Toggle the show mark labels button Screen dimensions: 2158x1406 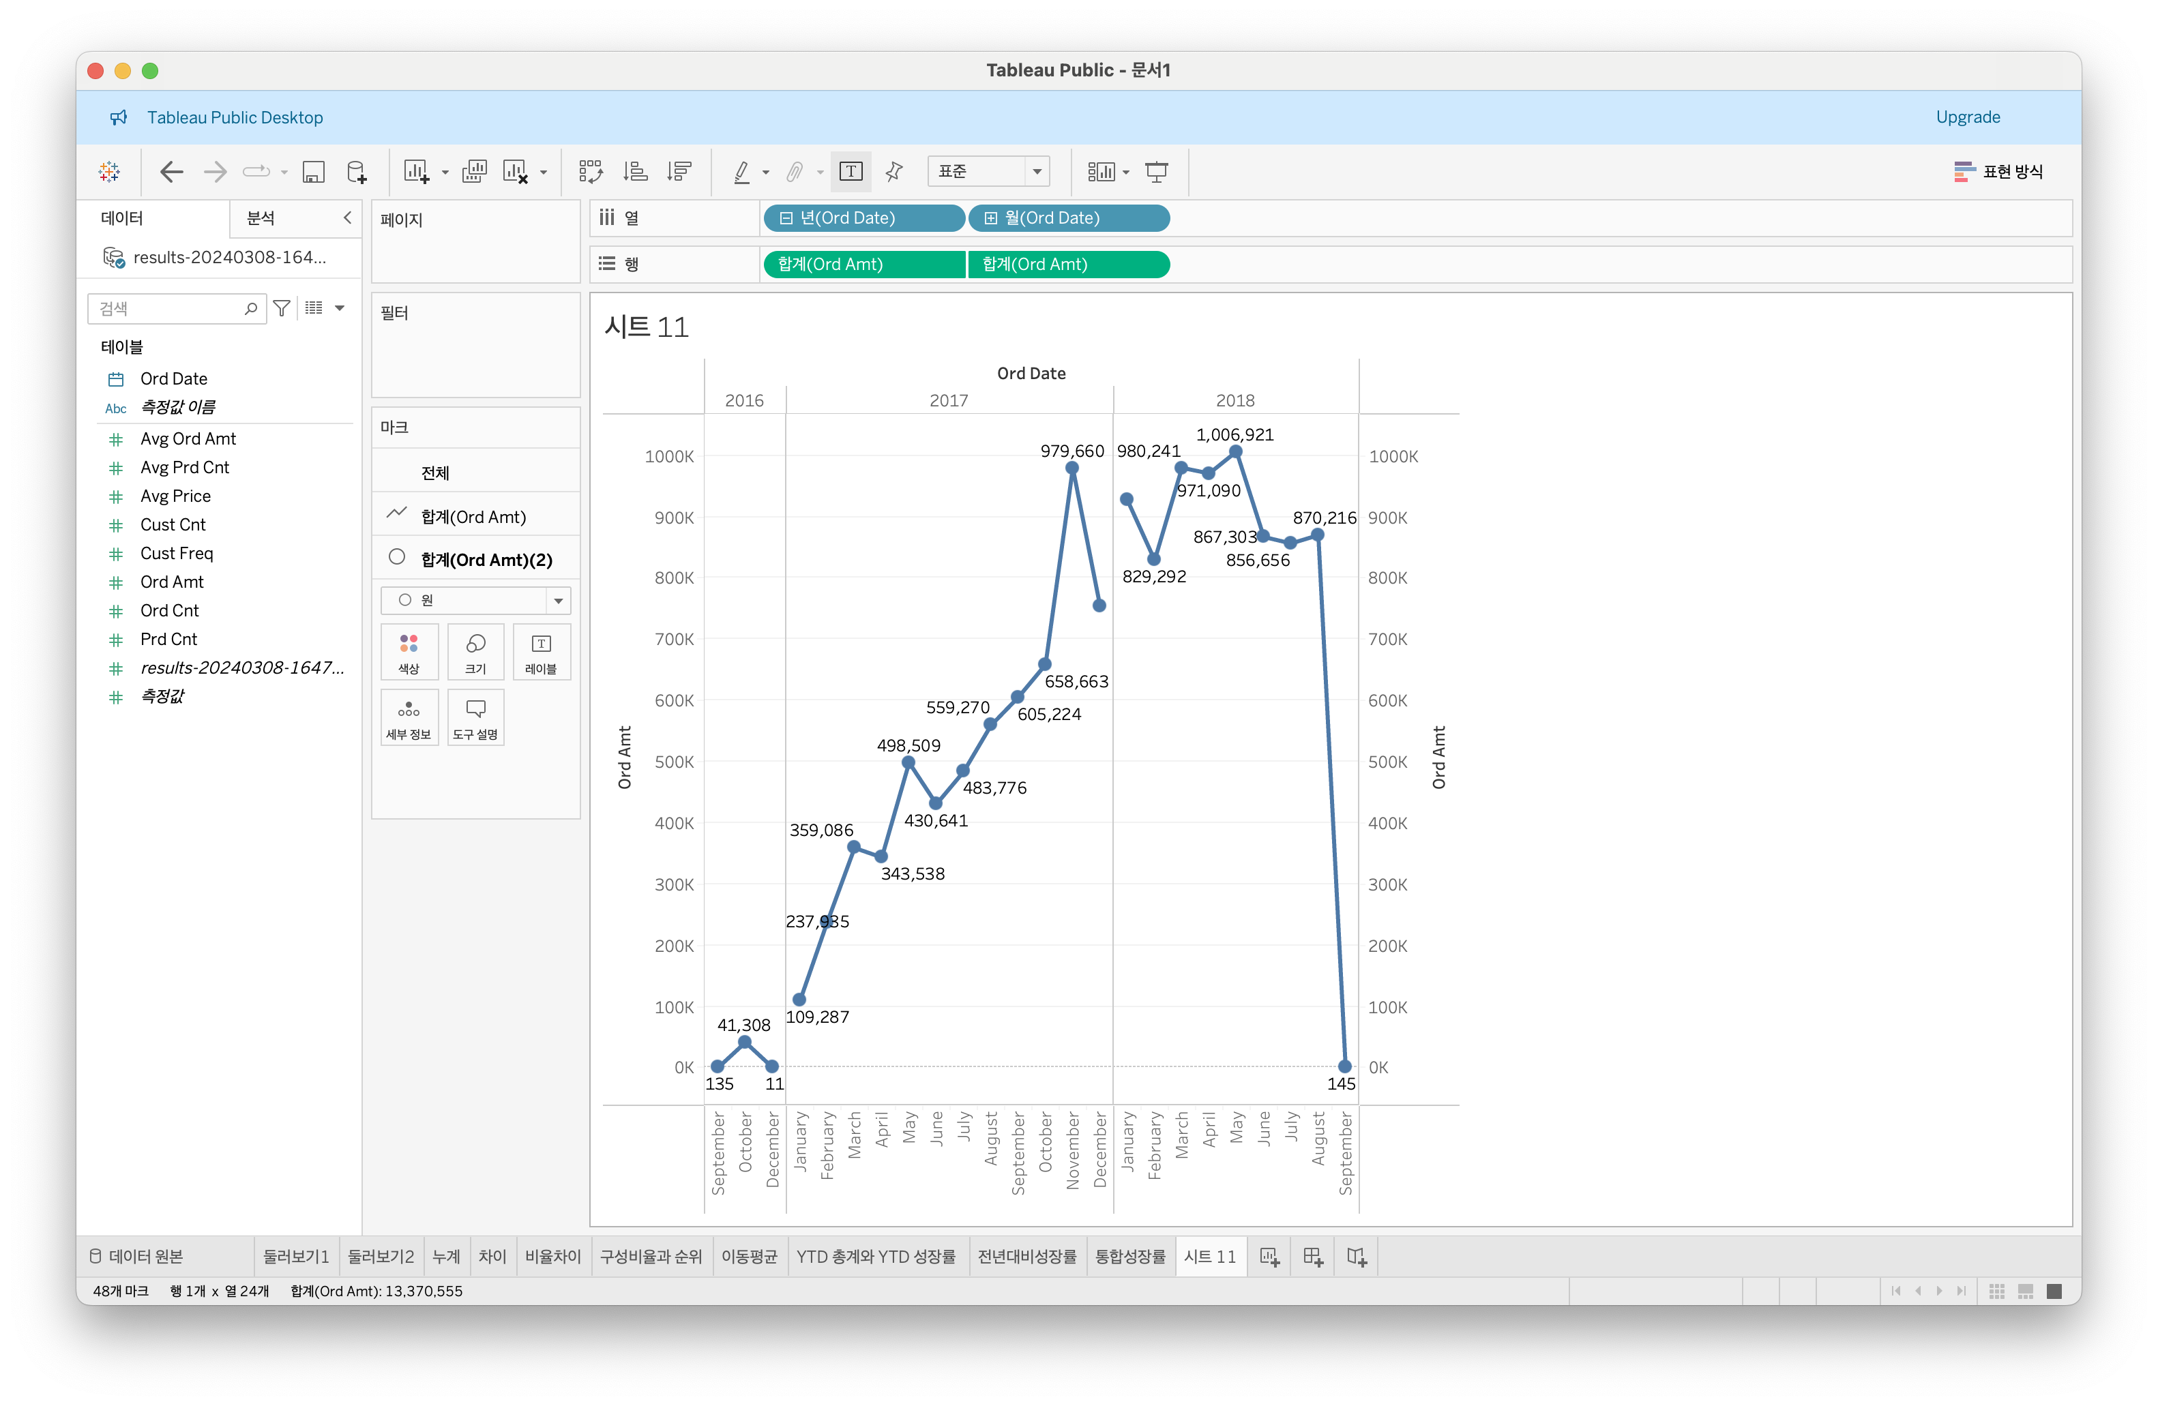(x=851, y=171)
